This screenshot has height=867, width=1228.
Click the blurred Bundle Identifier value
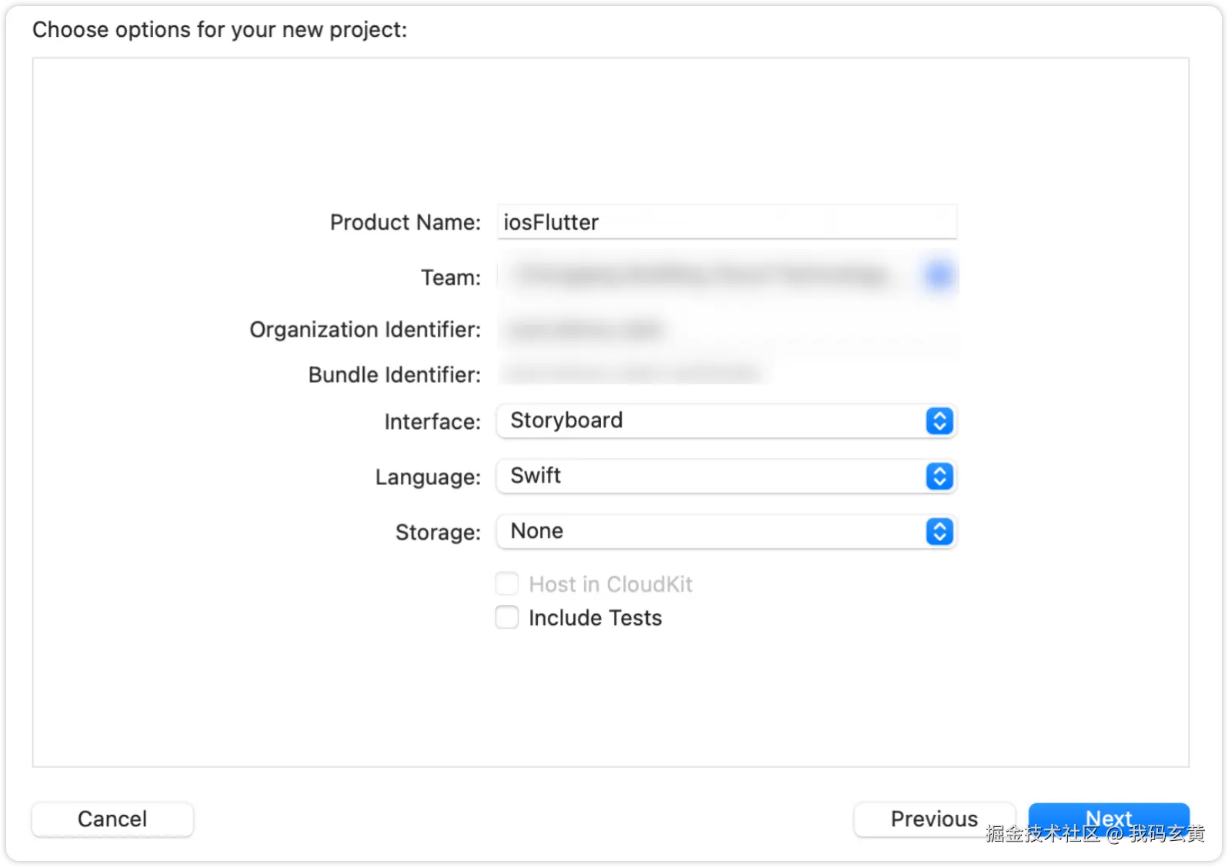point(631,374)
